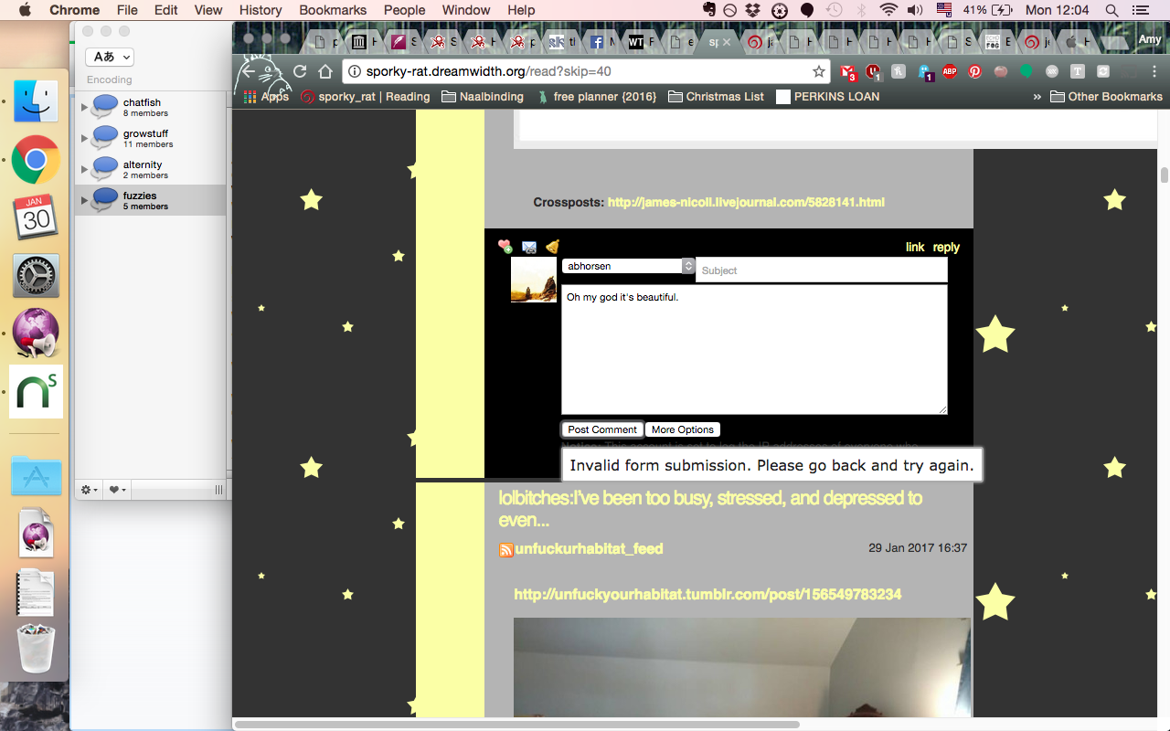
Task: Open the Trash in the Dock
Action: point(37,649)
